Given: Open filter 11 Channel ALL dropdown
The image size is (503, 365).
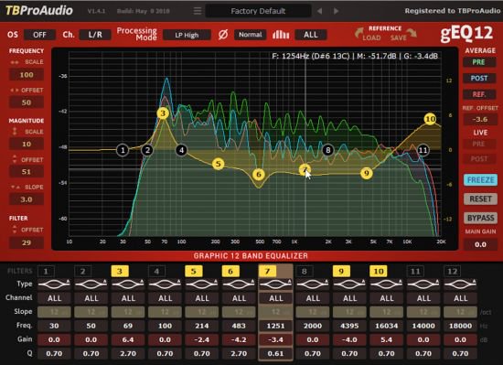Looking at the screenshot, I should tap(423, 298).
